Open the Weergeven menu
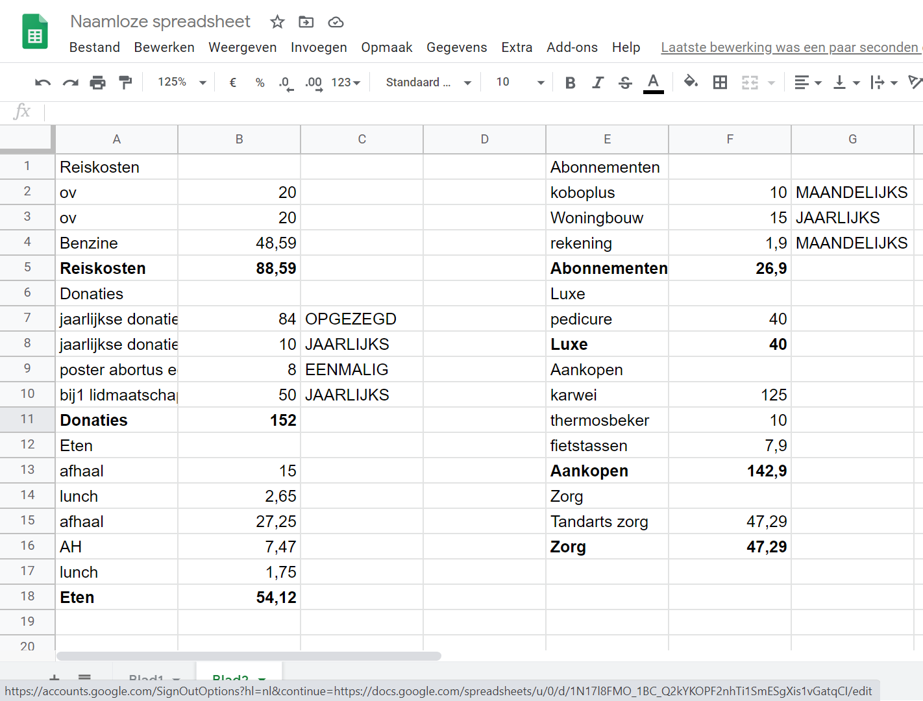 coord(243,47)
